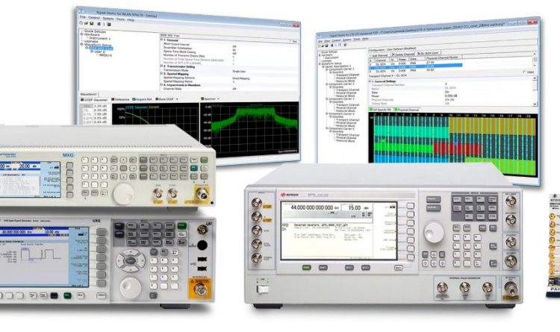Collapse Component Carrier 3 node

[327, 99]
